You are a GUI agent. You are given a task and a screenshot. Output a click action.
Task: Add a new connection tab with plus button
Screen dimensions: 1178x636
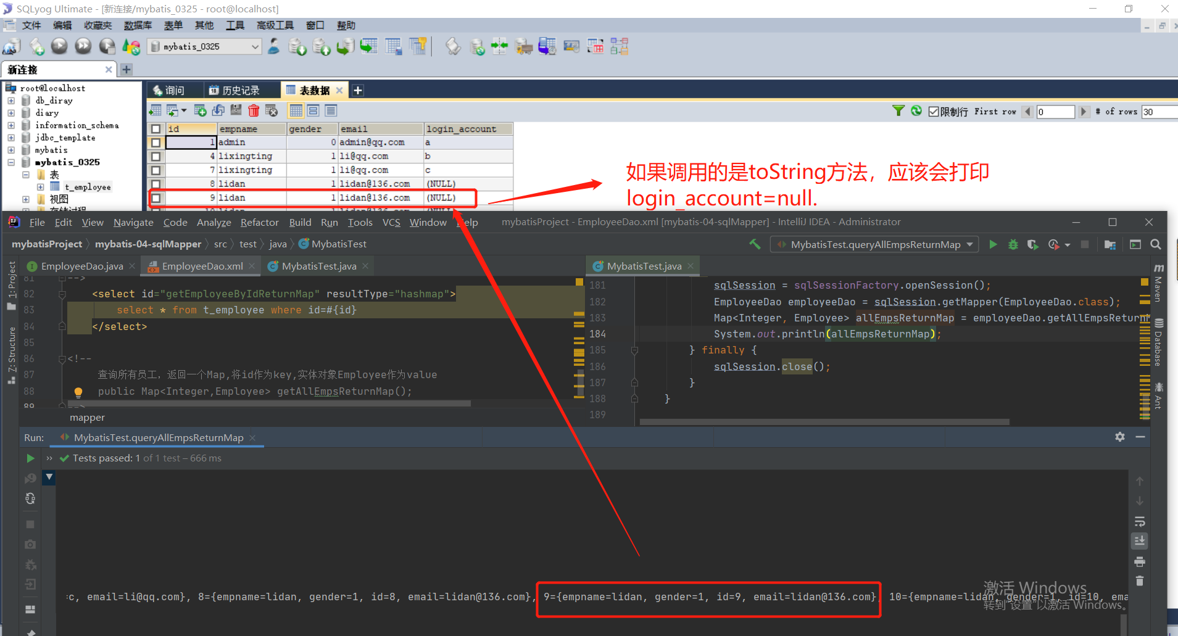127,69
